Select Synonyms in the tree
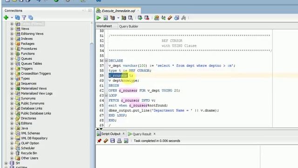 click(x=28, y=98)
